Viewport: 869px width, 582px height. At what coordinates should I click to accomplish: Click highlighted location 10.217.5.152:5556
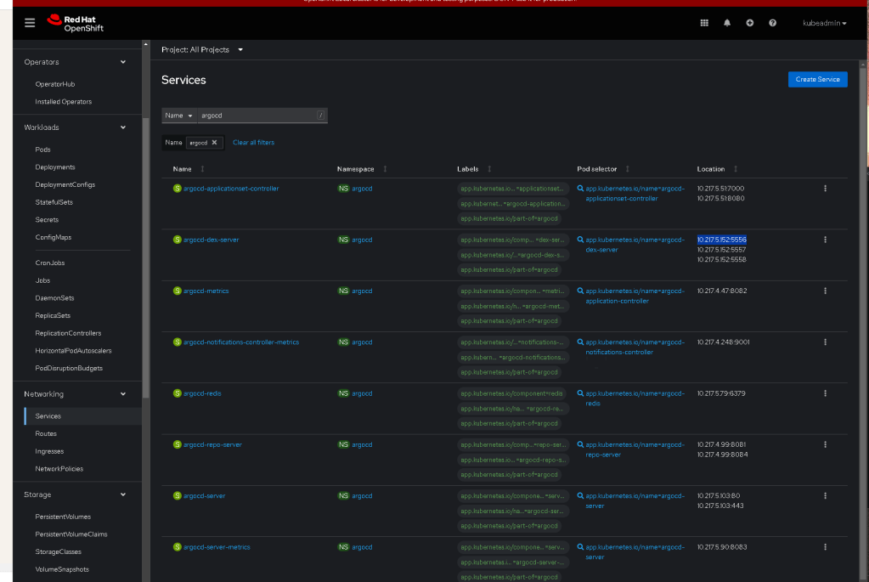pos(721,240)
